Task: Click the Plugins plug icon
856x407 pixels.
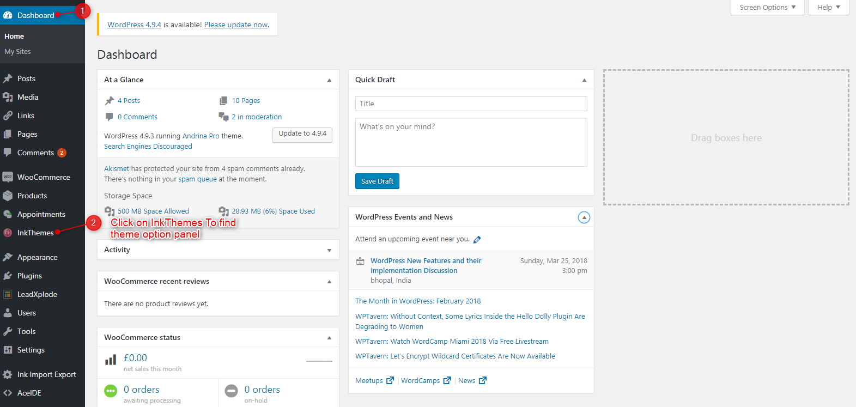Action: (8, 276)
